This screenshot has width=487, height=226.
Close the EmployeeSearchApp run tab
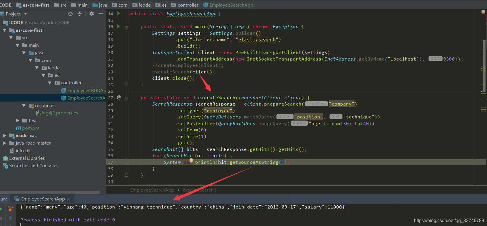point(69,199)
